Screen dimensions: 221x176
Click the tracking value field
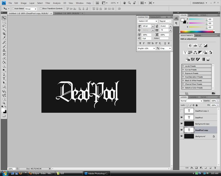(x=164, y=30)
